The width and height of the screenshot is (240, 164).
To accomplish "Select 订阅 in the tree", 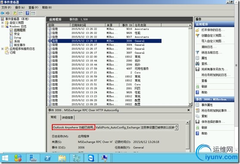I will 12,53.
